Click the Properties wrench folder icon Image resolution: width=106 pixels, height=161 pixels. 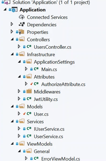21,32
